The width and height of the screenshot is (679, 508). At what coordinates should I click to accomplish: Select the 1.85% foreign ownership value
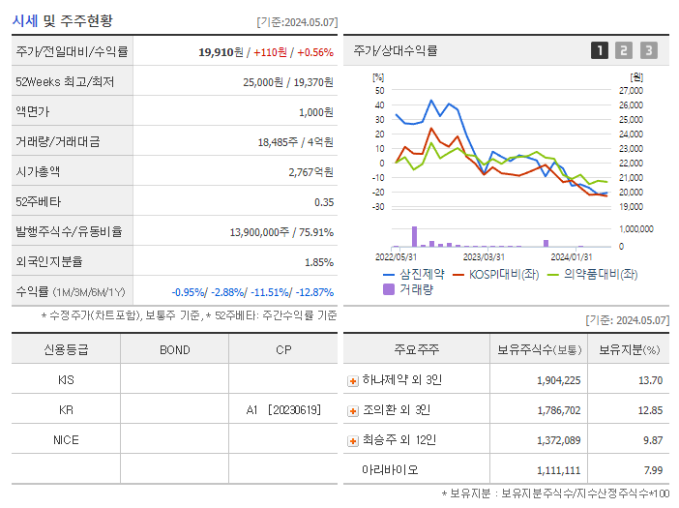click(319, 262)
